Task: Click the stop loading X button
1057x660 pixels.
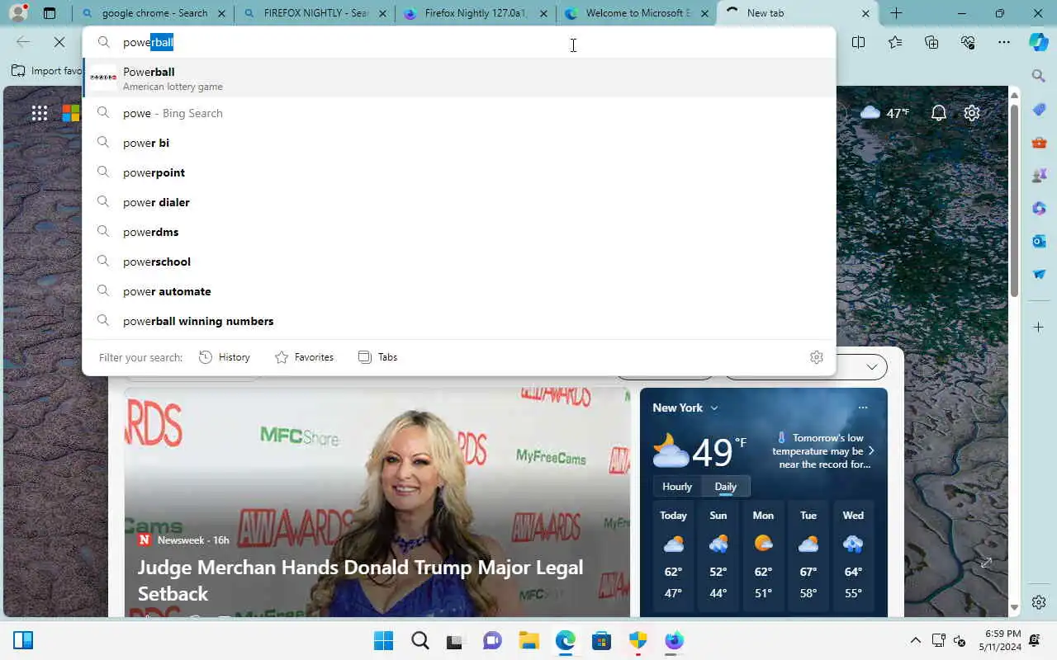Action: point(59,42)
